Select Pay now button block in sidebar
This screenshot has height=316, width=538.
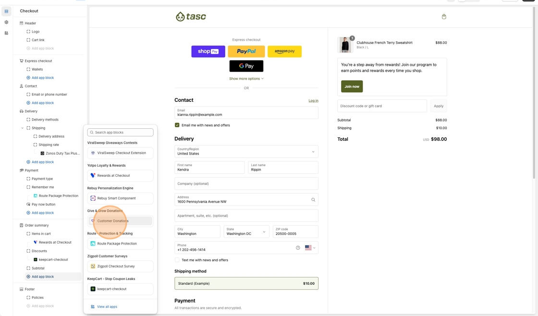[43, 205]
